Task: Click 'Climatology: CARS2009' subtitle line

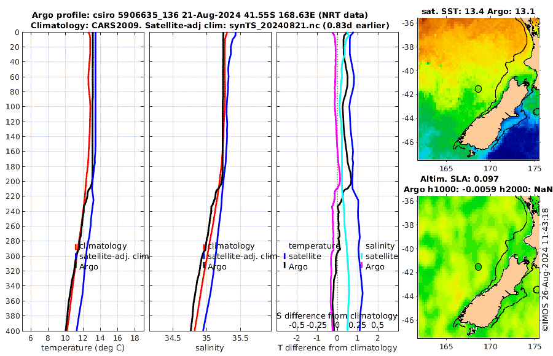Action: pos(210,26)
